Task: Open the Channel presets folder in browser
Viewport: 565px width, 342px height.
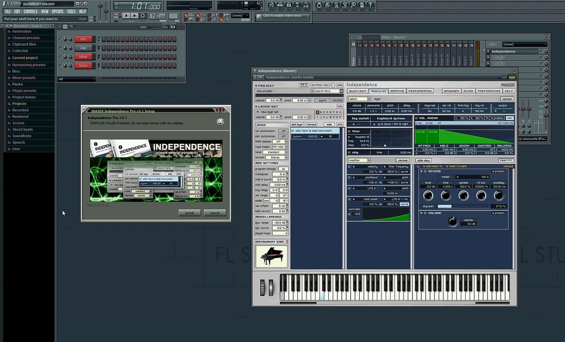Action: click(x=26, y=38)
